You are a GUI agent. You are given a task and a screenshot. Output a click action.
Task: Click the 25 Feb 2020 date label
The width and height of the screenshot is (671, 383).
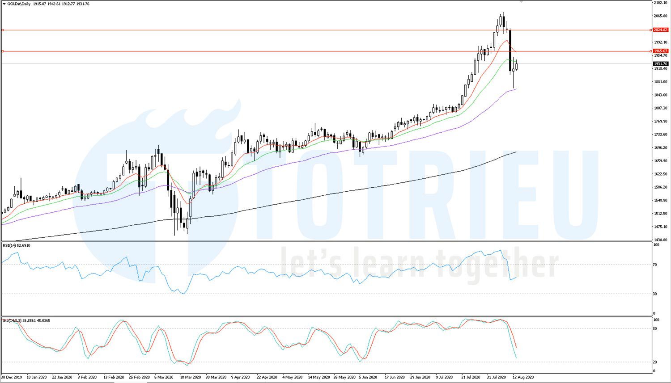139,378
